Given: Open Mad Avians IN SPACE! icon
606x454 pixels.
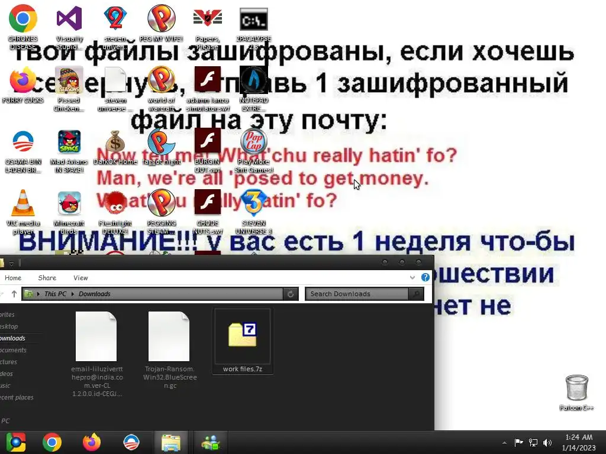Looking at the screenshot, I should click(x=69, y=141).
